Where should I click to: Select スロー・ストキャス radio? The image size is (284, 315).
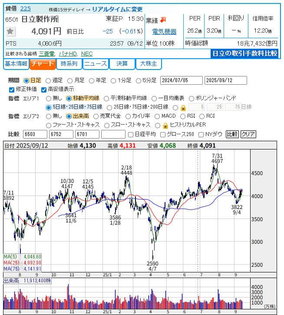tap(107, 126)
